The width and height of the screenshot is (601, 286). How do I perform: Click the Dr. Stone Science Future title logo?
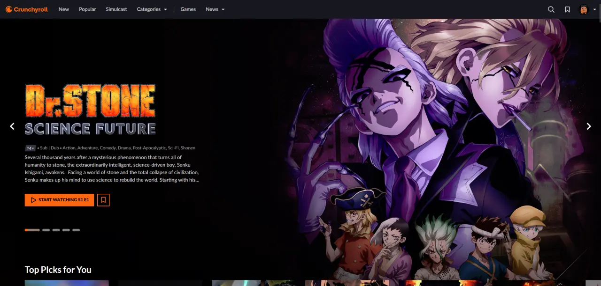(x=90, y=110)
